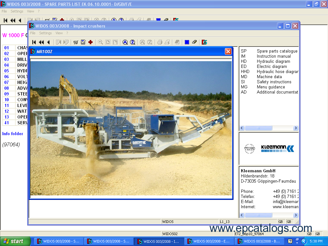Viewport: 328px width, 246px height.
Task: Click the right of the two printer icons
Action: [167, 42]
